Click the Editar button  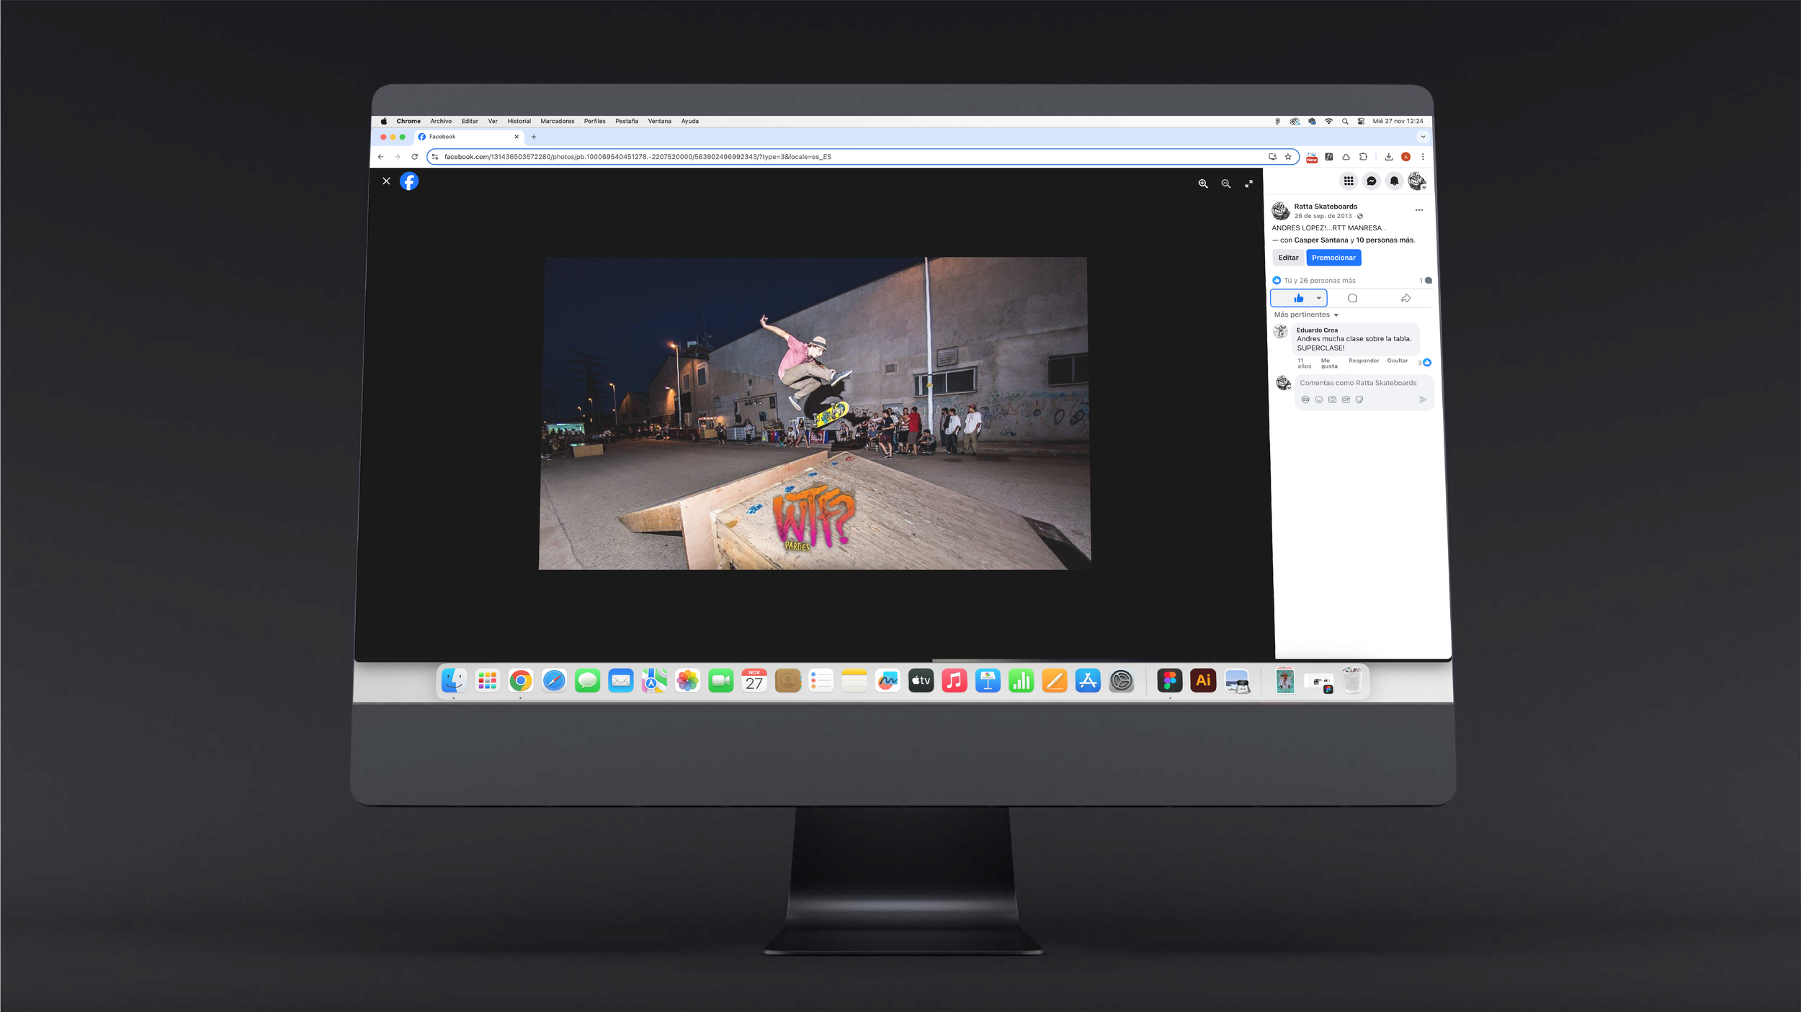pyautogui.click(x=1287, y=258)
